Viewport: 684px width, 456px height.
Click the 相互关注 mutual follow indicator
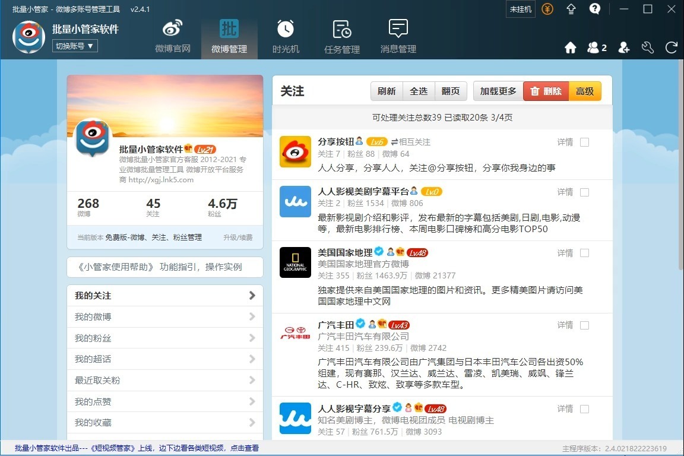click(410, 142)
